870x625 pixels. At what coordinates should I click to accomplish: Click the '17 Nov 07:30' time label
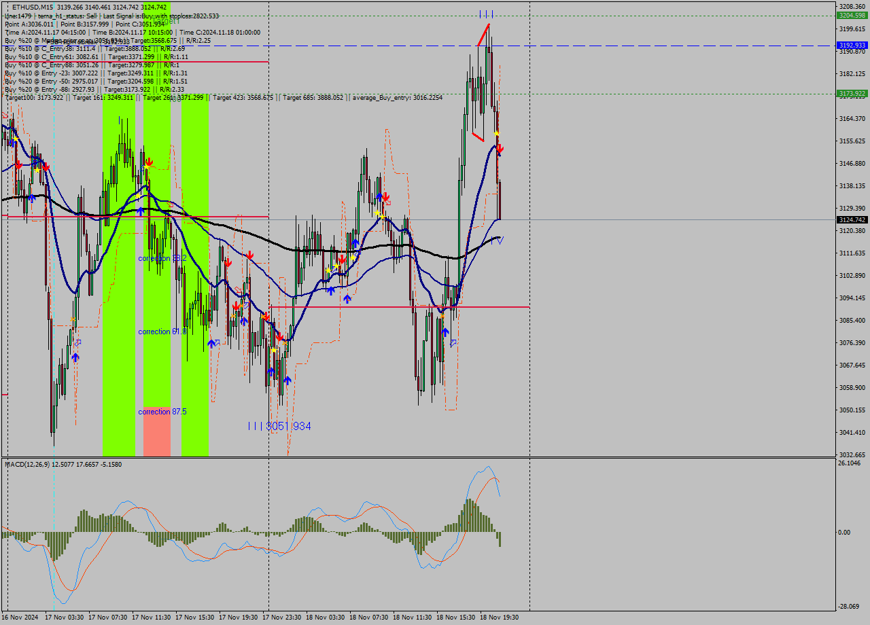pos(108,618)
